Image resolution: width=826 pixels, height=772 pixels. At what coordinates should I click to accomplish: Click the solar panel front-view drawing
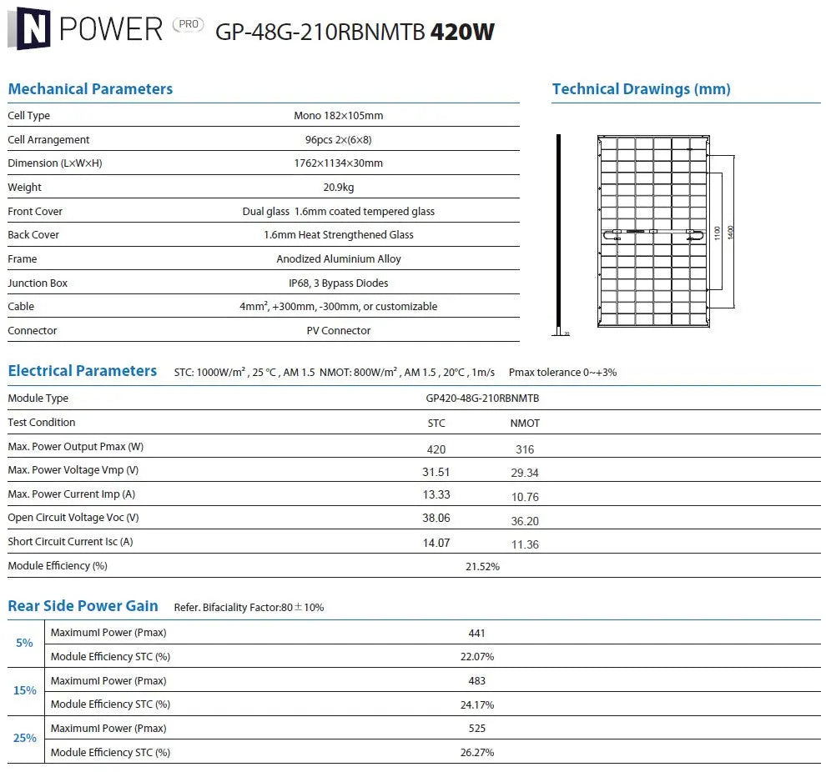pos(652,233)
